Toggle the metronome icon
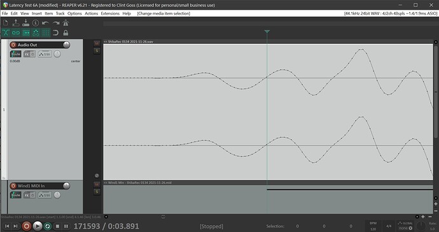Screen dimensions: 439x232 click(66, 23)
